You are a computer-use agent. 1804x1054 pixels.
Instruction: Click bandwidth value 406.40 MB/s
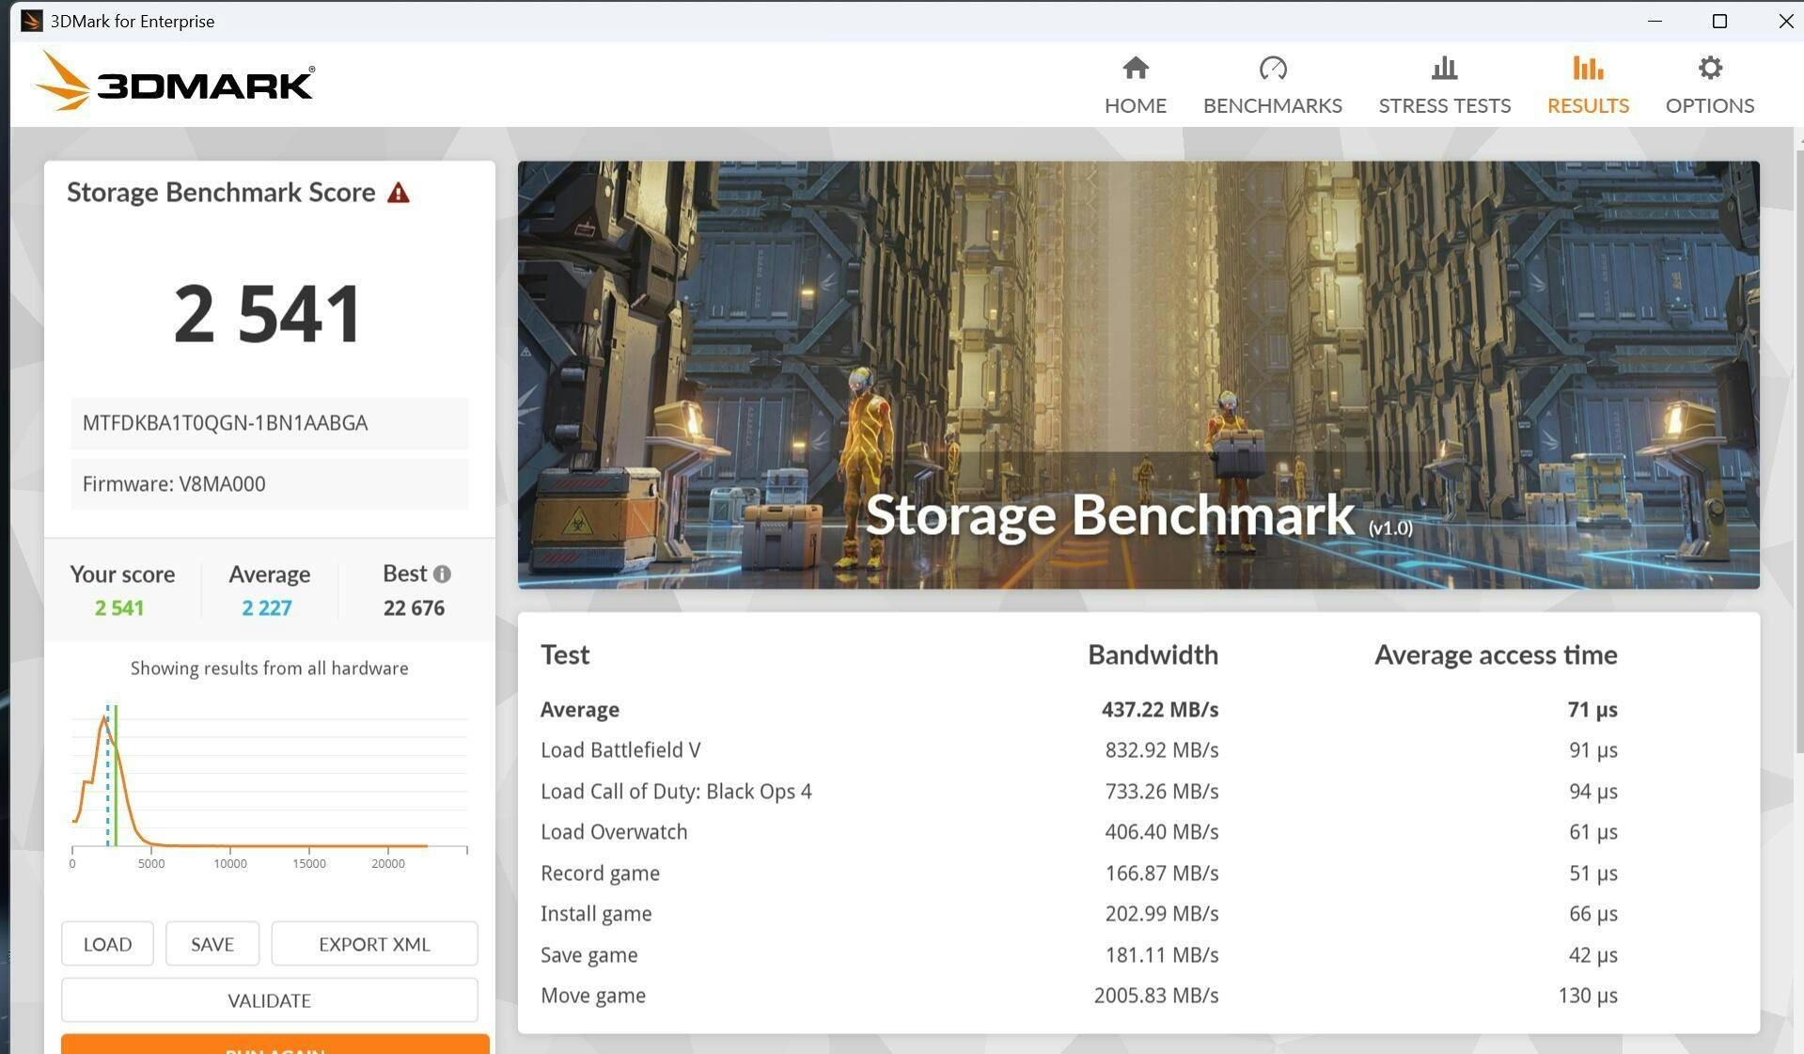tap(1162, 832)
